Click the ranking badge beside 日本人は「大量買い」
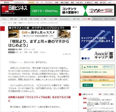116x112 pixels. pyautogui.click(x=85, y=103)
